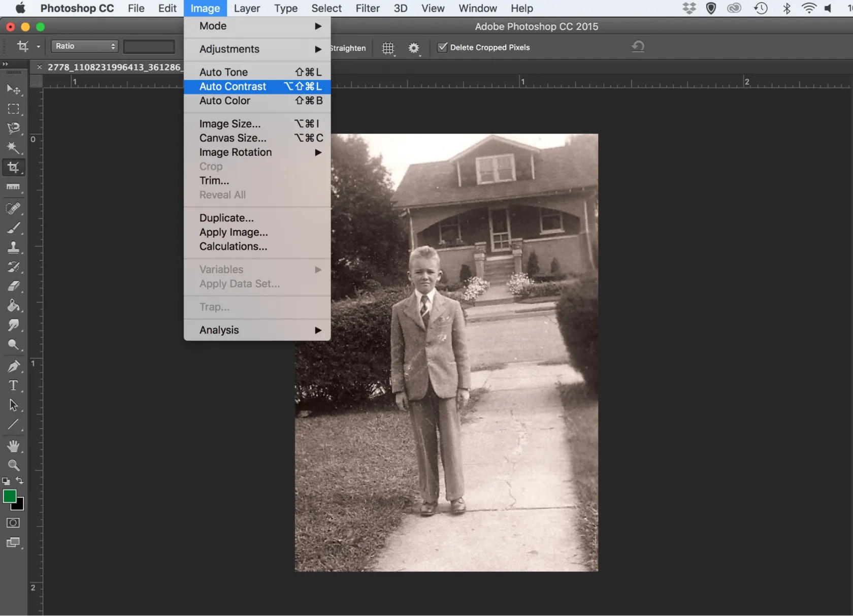The width and height of the screenshot is (853, 616).
Task: Swap foreground and background colors
Action: [x=19, y=480]
